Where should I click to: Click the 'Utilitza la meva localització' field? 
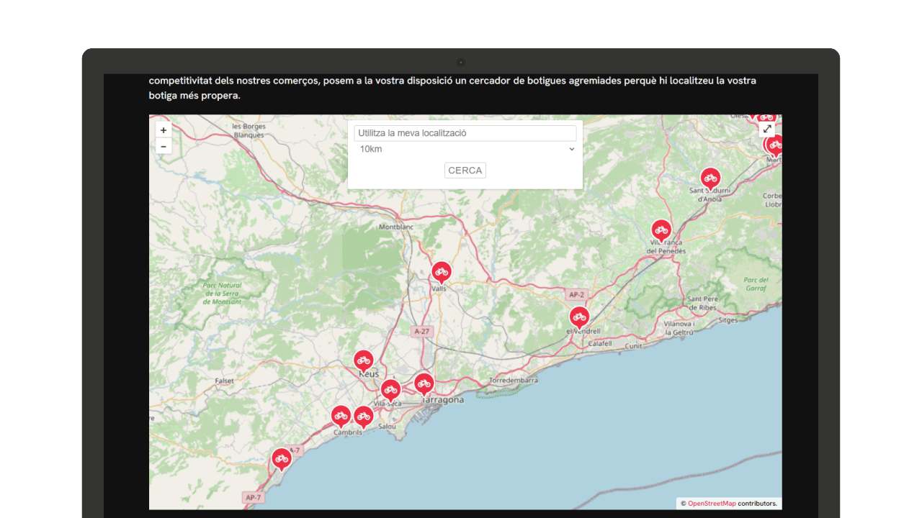click(x=465, y=133)
